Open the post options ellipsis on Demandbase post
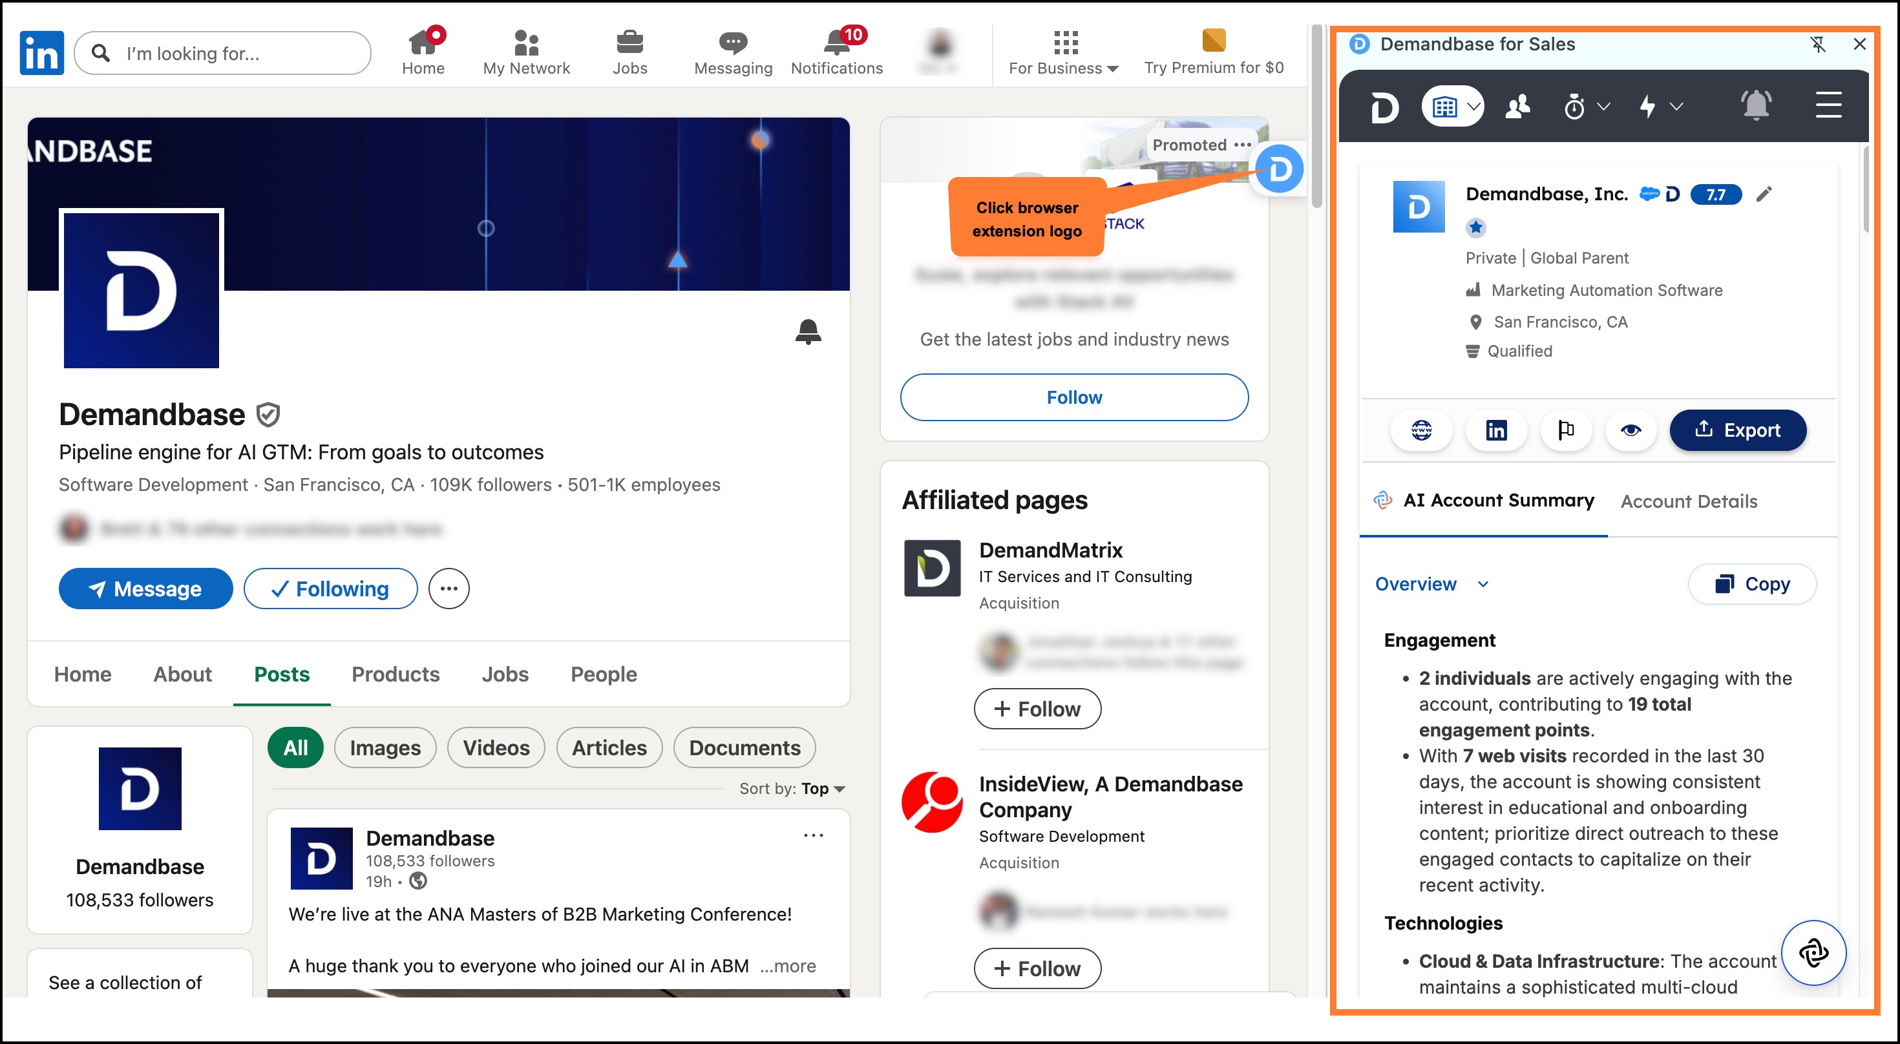 pos(813,835)
